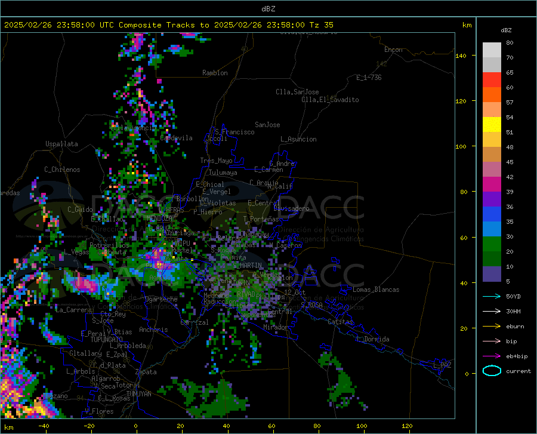Click the 'Encon' map label
Screen dimensions: 537x434
[393, 50]
